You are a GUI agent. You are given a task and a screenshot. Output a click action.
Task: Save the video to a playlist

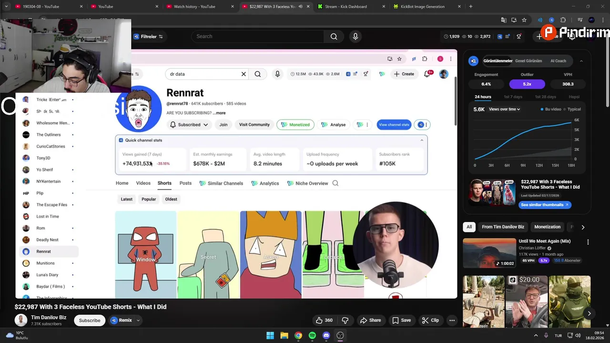[401, 320]
